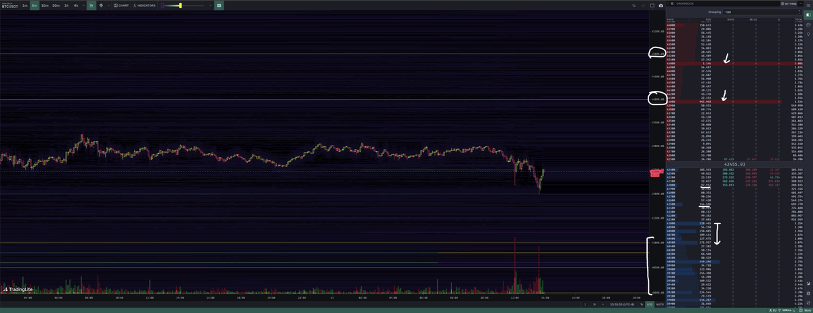Click the cube icon in lower right sidebar

tap(808, 293)
